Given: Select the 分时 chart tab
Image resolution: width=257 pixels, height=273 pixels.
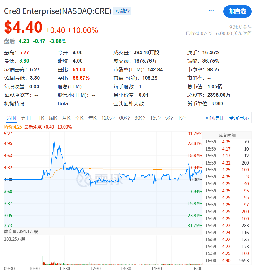Looking at the screenshot, I should [11, 118].
